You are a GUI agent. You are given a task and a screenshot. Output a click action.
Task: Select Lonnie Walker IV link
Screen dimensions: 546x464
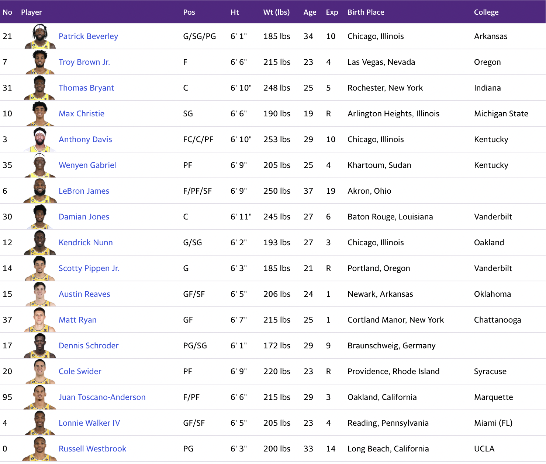coord(89,423)
